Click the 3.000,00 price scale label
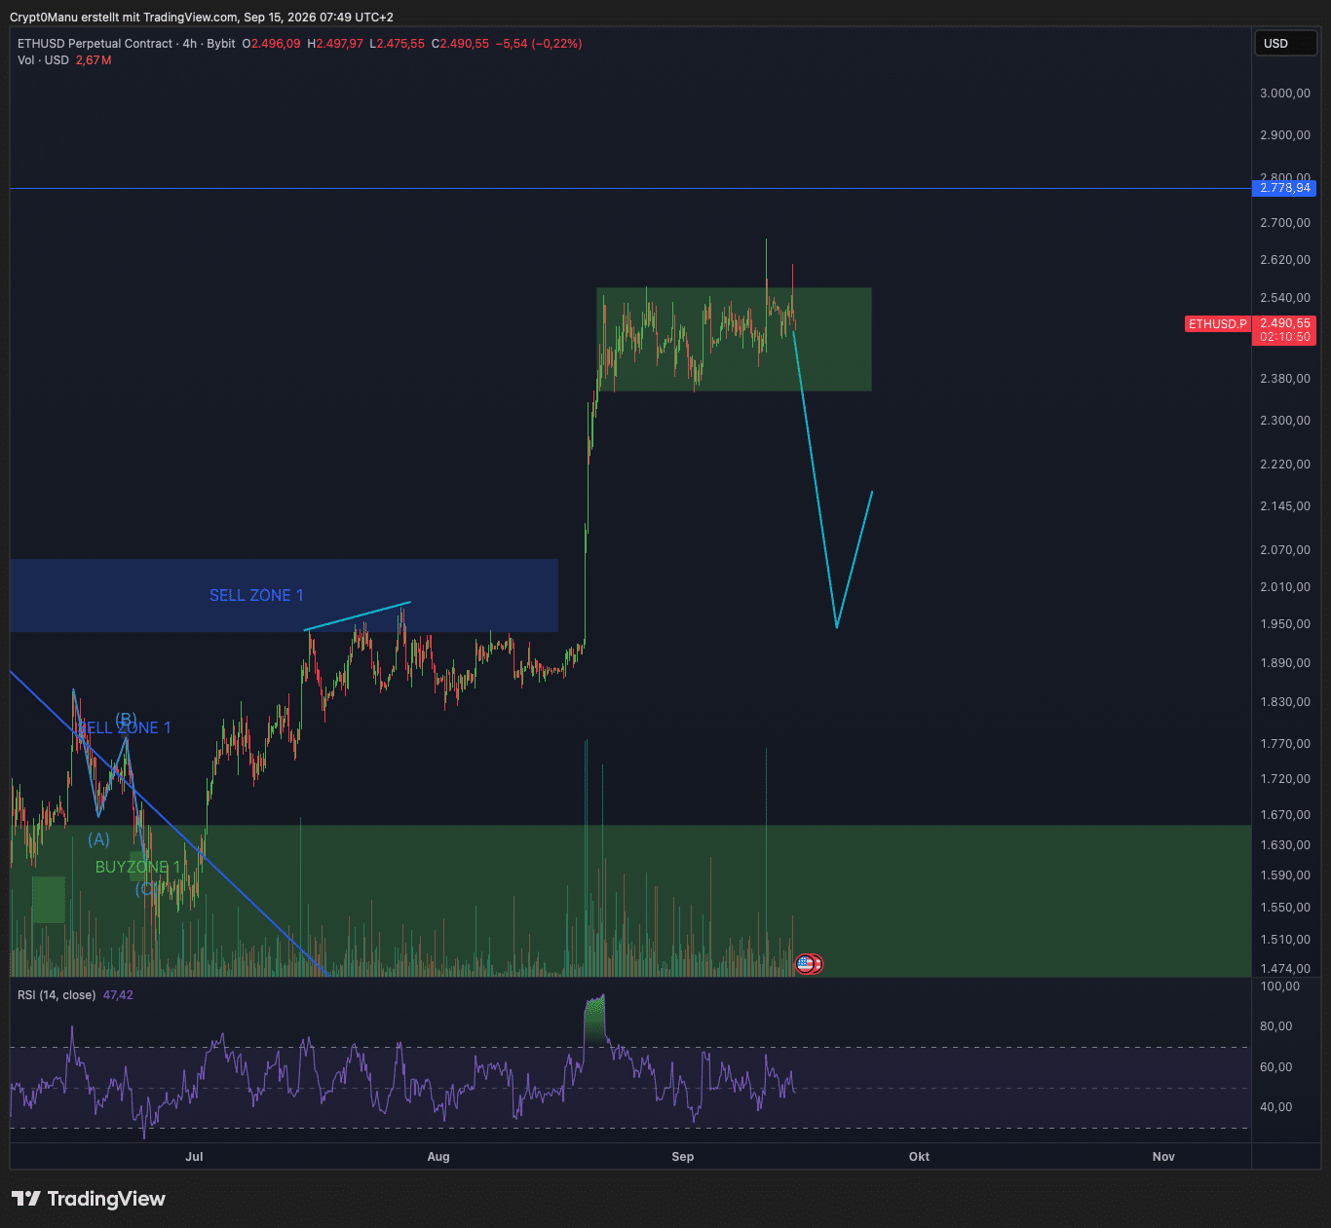Viewport: 1331px width, 1228px height. [x=1284, y=93]
